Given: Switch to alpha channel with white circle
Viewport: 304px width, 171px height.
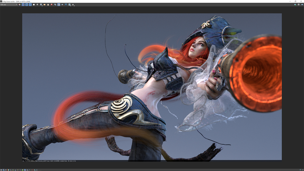Looking at the screenshot, I should (34, 5).
